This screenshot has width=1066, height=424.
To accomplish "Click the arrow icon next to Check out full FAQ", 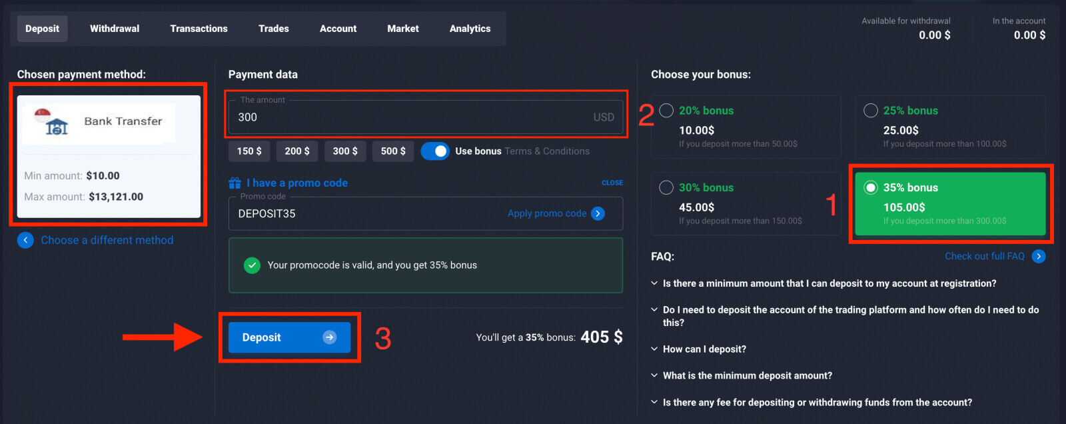I will point(1038,256).
